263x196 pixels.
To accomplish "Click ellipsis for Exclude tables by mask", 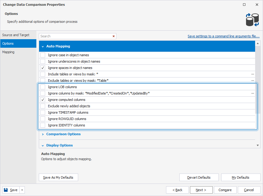I will point(252,81).
